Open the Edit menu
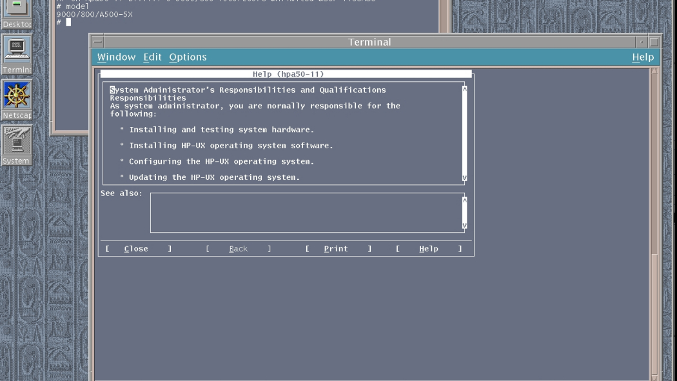The image size is (677, 381). point(152,57)
